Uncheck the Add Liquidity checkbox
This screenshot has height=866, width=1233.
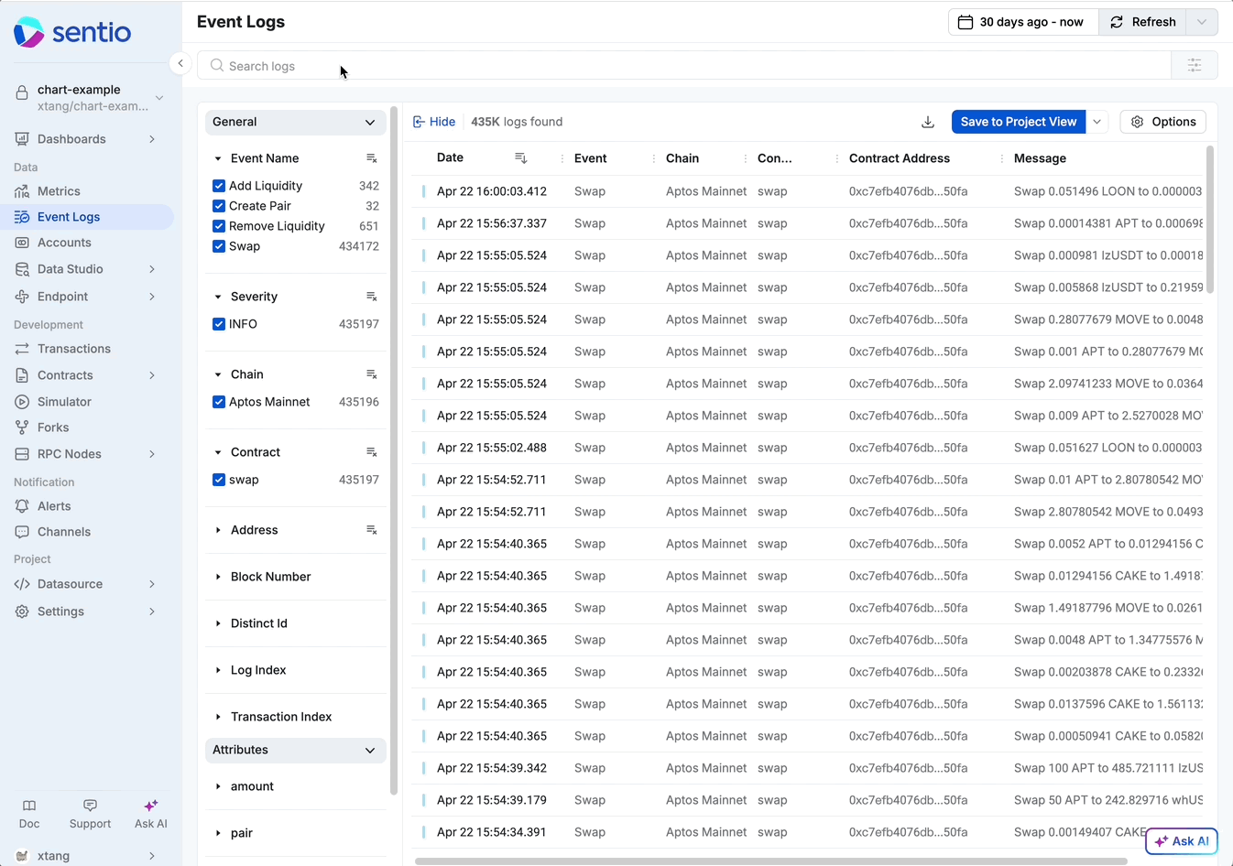219,186
